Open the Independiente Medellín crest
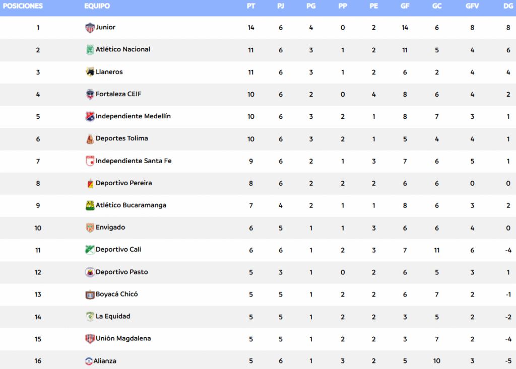The image size is (516, 369). click(90, 116)
